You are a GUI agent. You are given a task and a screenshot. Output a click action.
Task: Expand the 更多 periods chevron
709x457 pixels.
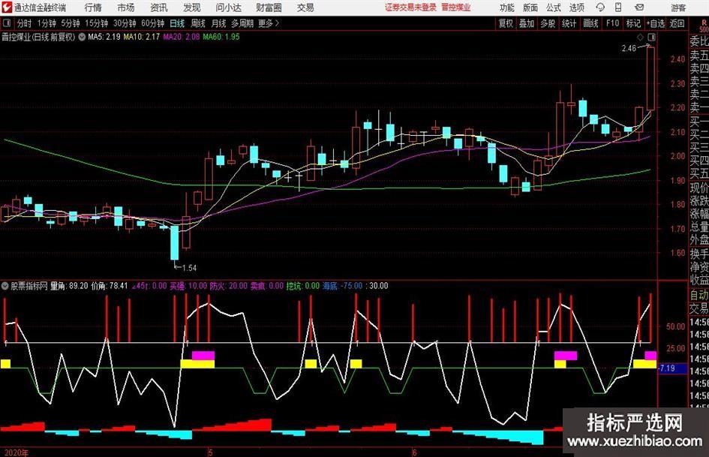click(x=269, y=23)
